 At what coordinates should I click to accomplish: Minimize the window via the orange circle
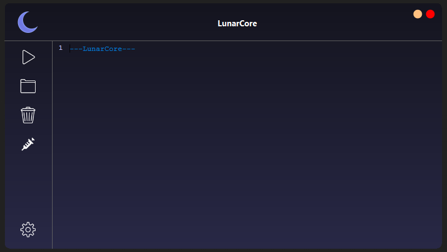click(x=417, y=14)
